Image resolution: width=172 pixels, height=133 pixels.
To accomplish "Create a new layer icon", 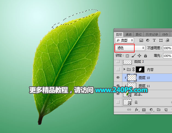I will pyautogui.click(x=166, y=110).
